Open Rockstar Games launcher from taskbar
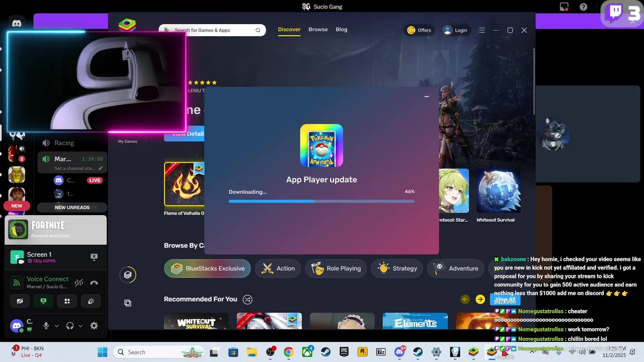Image resolution: width=644 pixels, height=362 pixels. [363, 352]
